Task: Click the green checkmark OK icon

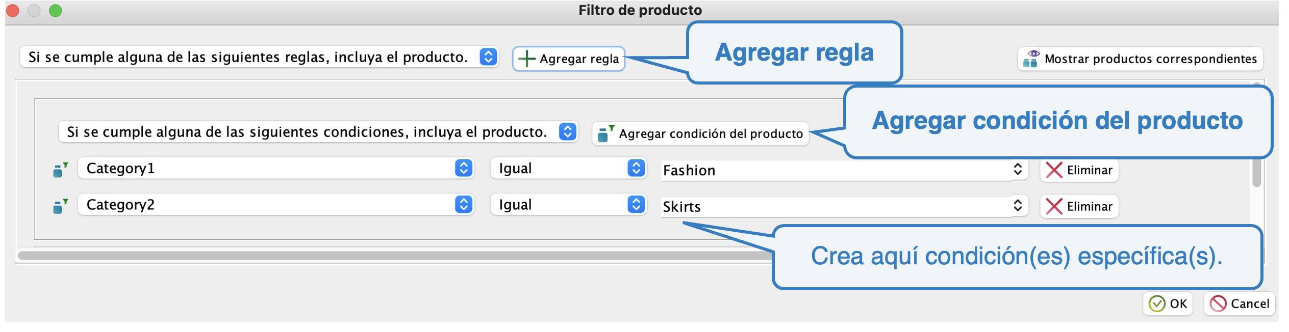Action: click(1156, 304)
